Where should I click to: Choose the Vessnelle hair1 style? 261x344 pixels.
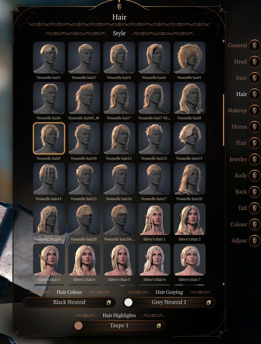pos(49,58)
